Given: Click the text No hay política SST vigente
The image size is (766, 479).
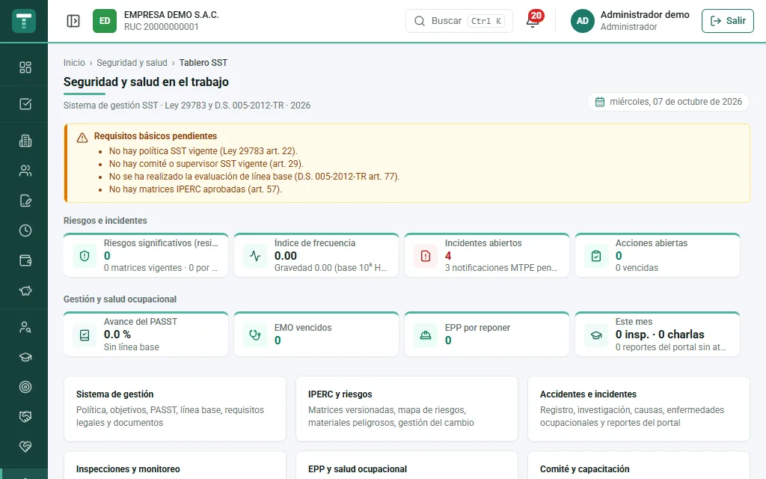Looking at the screenshot, I should coord(203,151).
